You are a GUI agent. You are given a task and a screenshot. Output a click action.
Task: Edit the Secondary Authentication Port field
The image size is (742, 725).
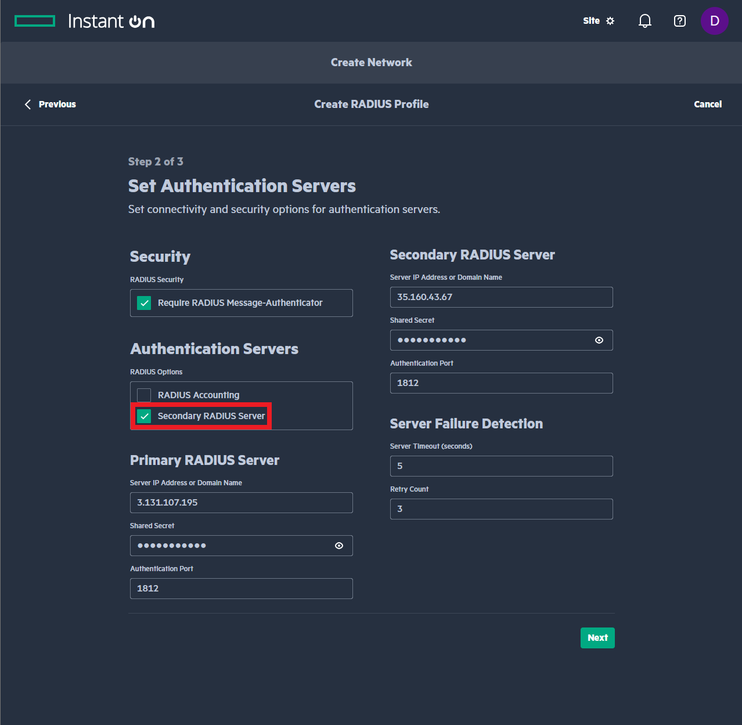[x=502, y=383]
